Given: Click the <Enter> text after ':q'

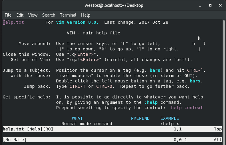Looking at the screenshot, I should coord(84,54).
